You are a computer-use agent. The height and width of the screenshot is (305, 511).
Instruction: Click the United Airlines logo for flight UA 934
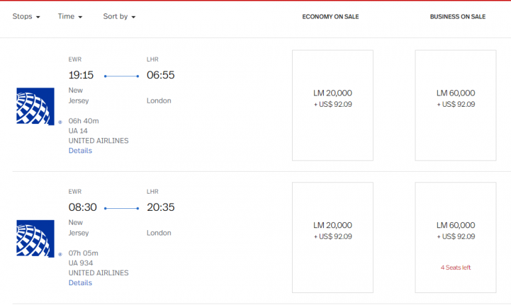click(x=35, y=239)
